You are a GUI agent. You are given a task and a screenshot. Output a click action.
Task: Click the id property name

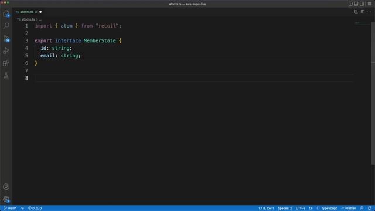43,48
